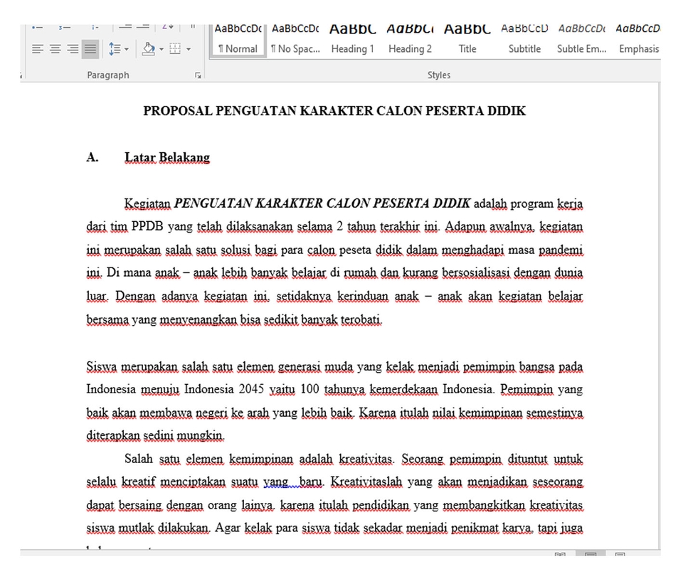The height and width of the screenshot is (569, 683).
Task: Switch to Read Mode view
Action: 560,554
